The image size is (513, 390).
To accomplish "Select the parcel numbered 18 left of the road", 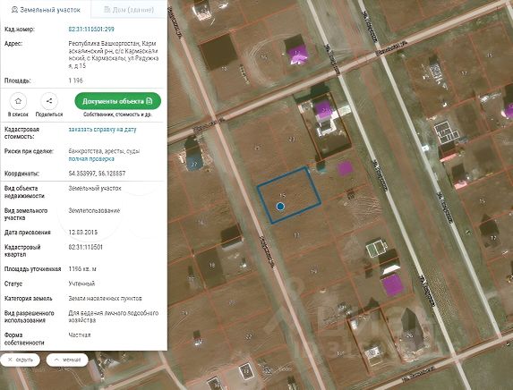I will [x=211, y=266].
